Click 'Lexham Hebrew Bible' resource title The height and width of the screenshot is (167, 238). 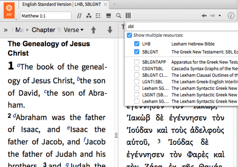click(x=193, y=44)
